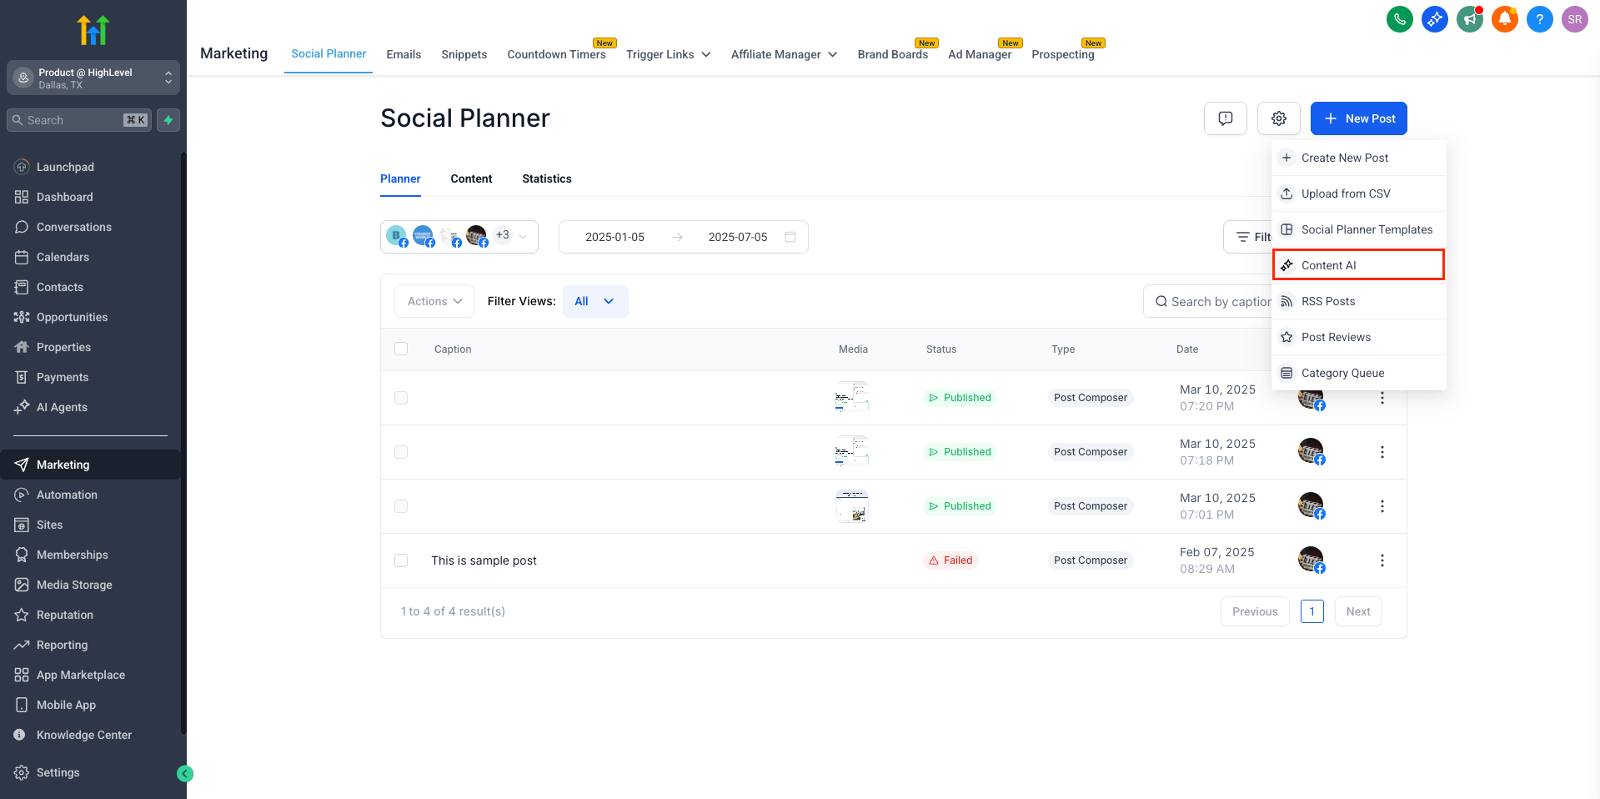Check the 07:18 PM post row checkbox
Viewport: 1600px width, 799px height.
[401, 452]
